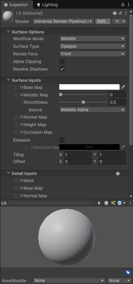Click the Surface Inputs Normal Map texture slot
The height and width of the screenshot is (284, 133).
pyautogui.click(x=16, y=117)
